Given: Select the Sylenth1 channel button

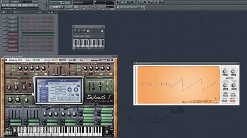Looking at the screenshot, I should click(13, 34).
